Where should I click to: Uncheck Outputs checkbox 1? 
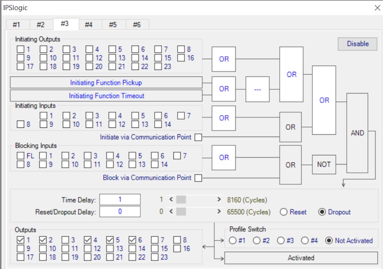click(x=21, y=240)
